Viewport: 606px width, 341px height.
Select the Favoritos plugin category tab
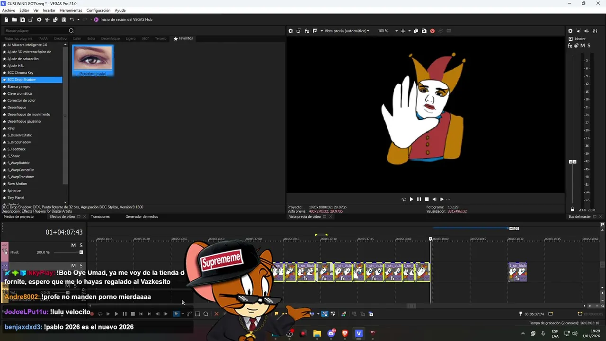coord(183,38)
